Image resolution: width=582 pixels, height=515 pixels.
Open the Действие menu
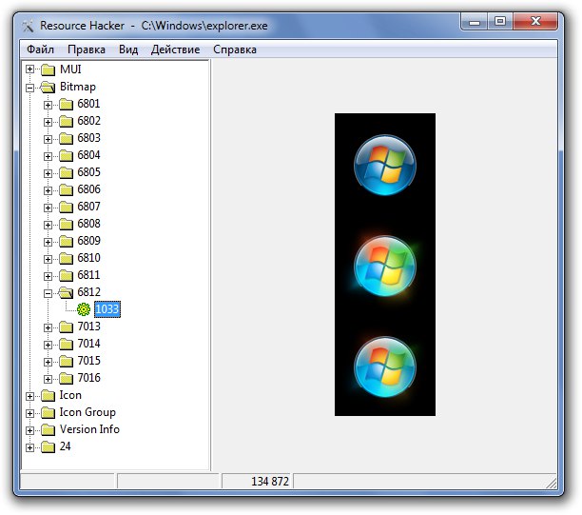(x=175, y=50)
